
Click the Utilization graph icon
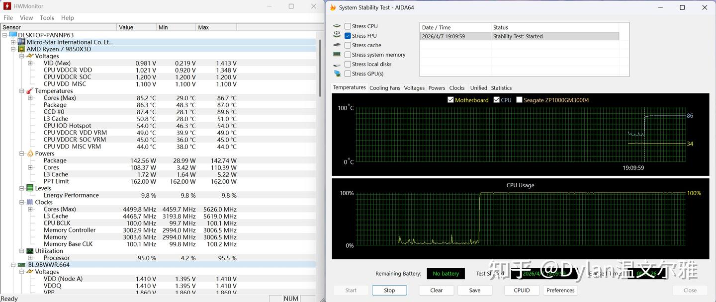(30, 251)
